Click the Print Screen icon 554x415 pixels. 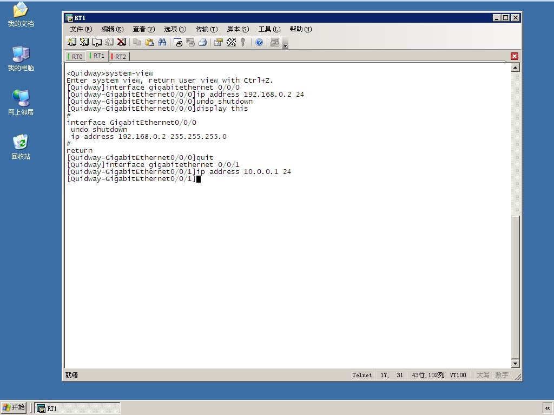(177, 42)
